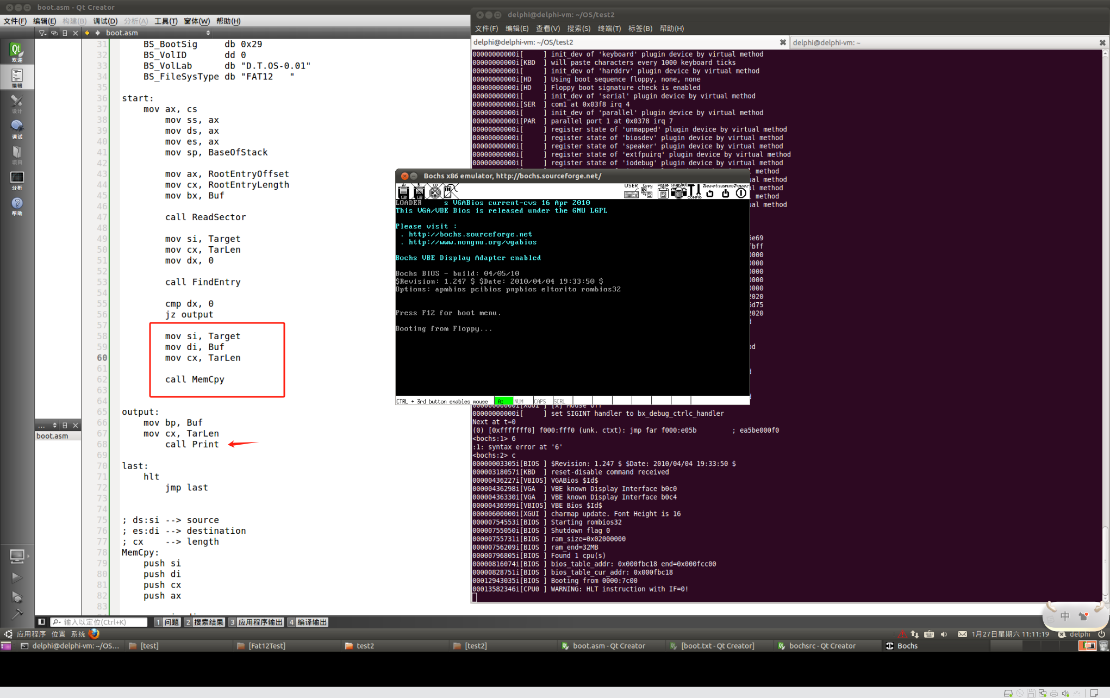
Task: Click Qt Creator Help (帮助) sidebar icon
Action: tap(17, 206)
